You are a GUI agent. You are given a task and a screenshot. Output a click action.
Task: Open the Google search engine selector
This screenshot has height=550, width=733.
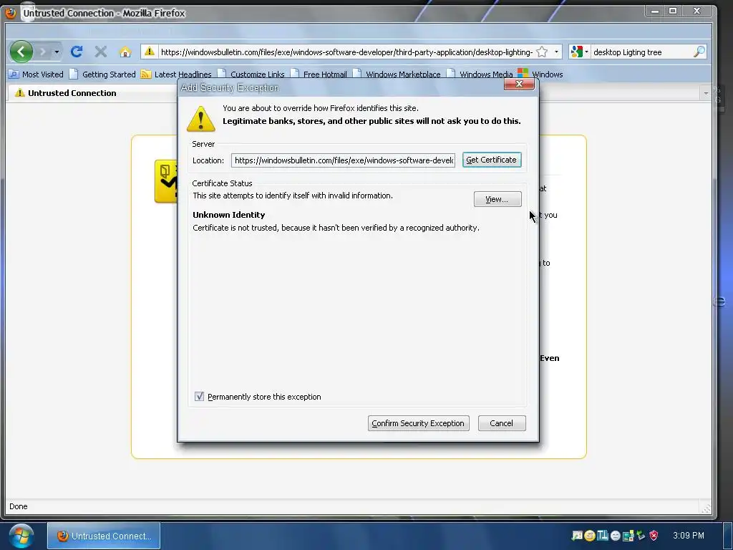pos(580,52)
